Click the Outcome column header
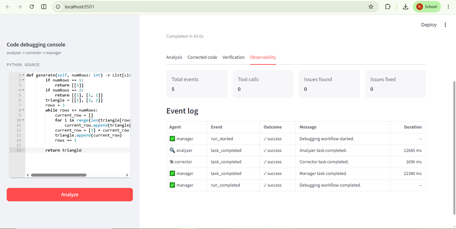This screenshot has height=229, width=456. click(x=277, y=127)
